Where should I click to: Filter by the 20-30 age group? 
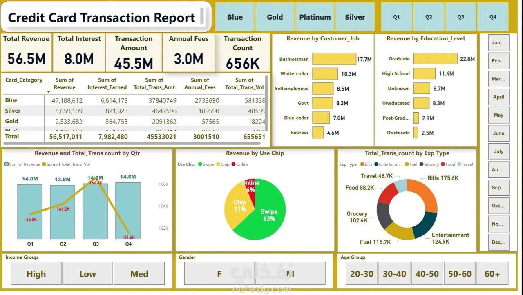pyautogui.click(x=362, y=274)
